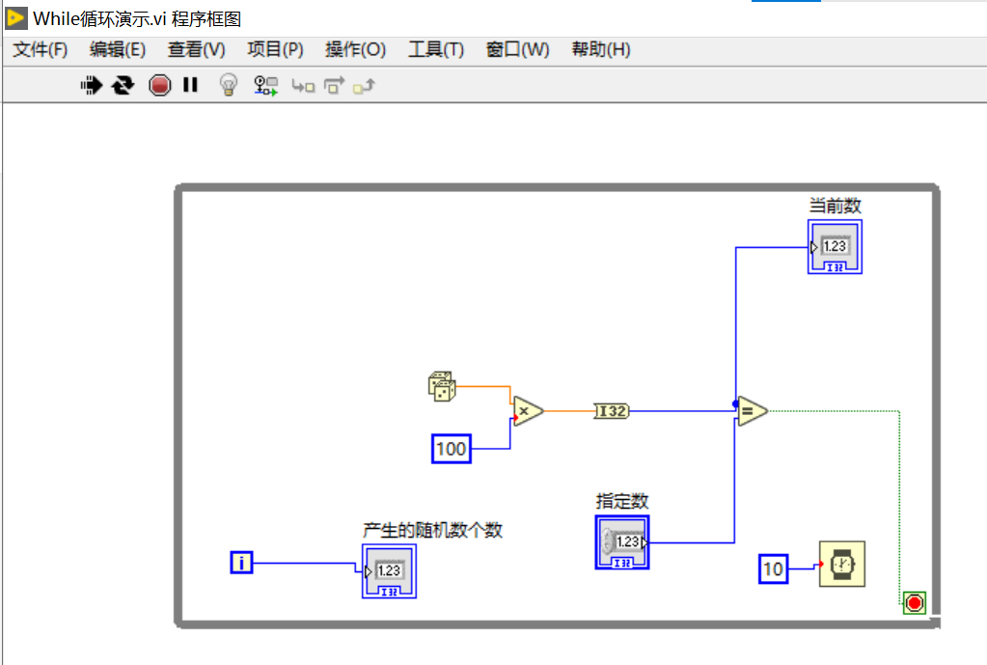Select the random number dice node
This screenshot has height=665, width=987.
pyautogui.click(x=442, y=386)
